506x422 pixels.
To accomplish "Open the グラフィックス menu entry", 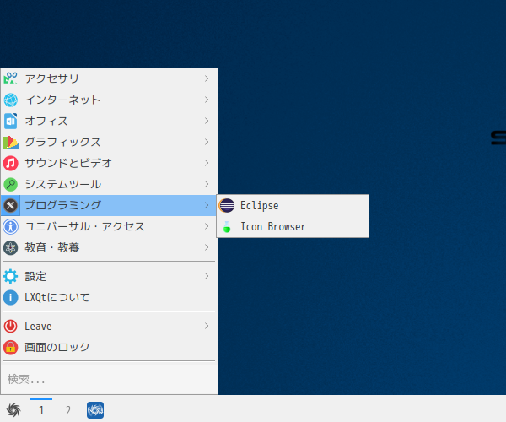I will [x=109, y=142].
